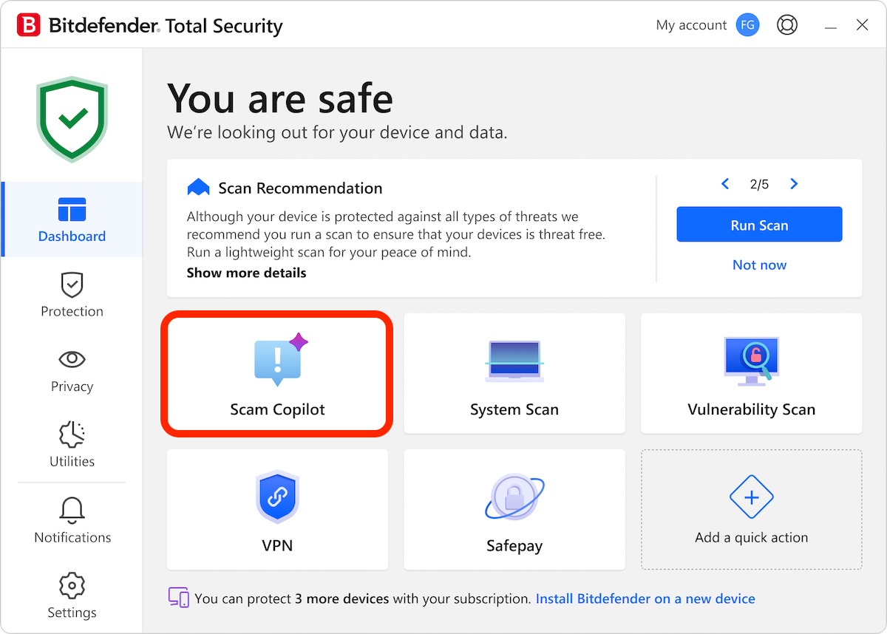Open the Utilities section
The height and width of the screenshot is (634, 887).
point(72,446)
